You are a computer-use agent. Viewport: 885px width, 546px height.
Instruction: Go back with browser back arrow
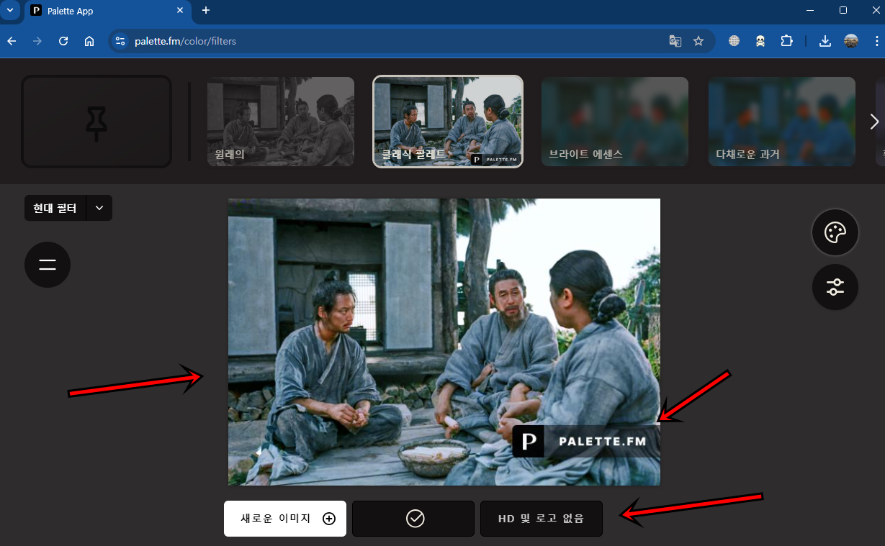click(x=12, y=41)
